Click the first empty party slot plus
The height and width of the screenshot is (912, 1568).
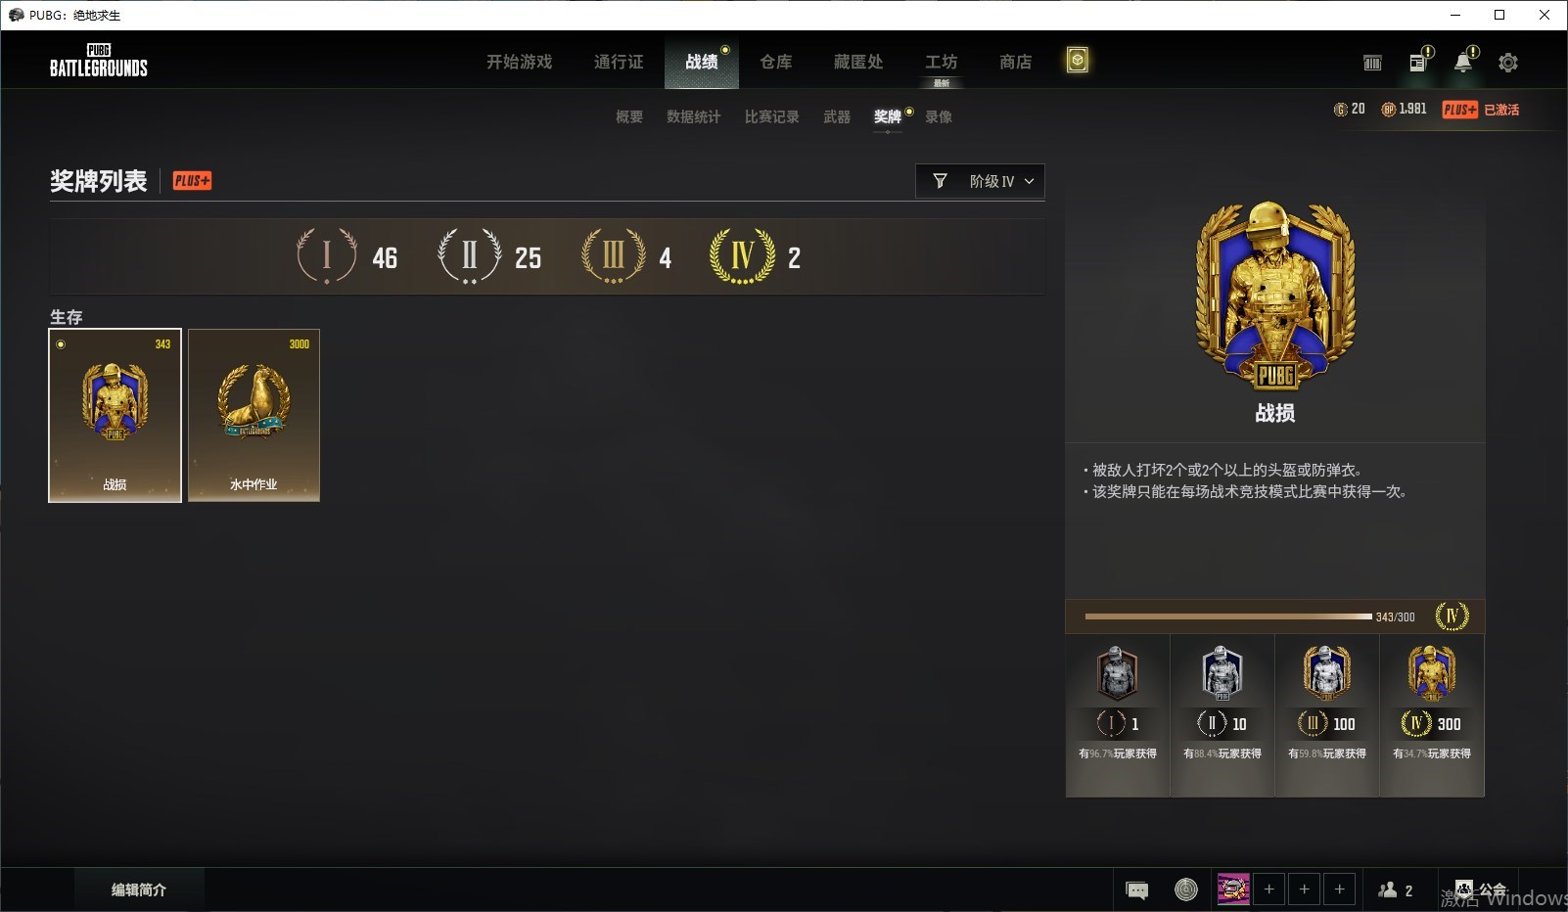1269,889
